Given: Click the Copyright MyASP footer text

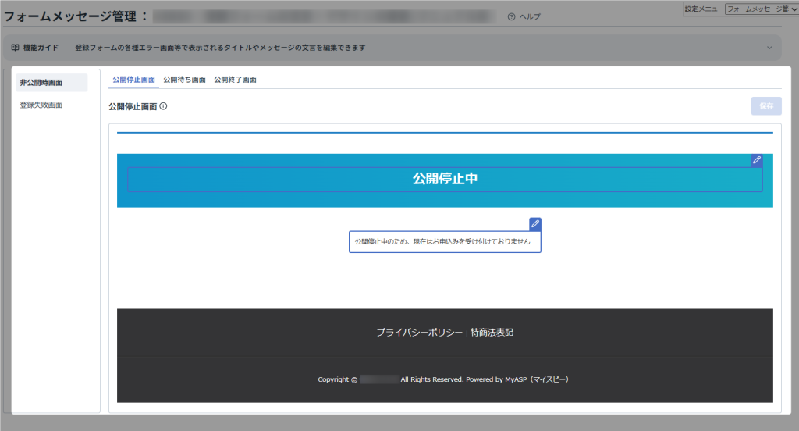Looking at the screenshot, I should [444, 379].
